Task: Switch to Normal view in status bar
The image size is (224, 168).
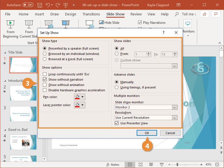Action: (130, 164)
